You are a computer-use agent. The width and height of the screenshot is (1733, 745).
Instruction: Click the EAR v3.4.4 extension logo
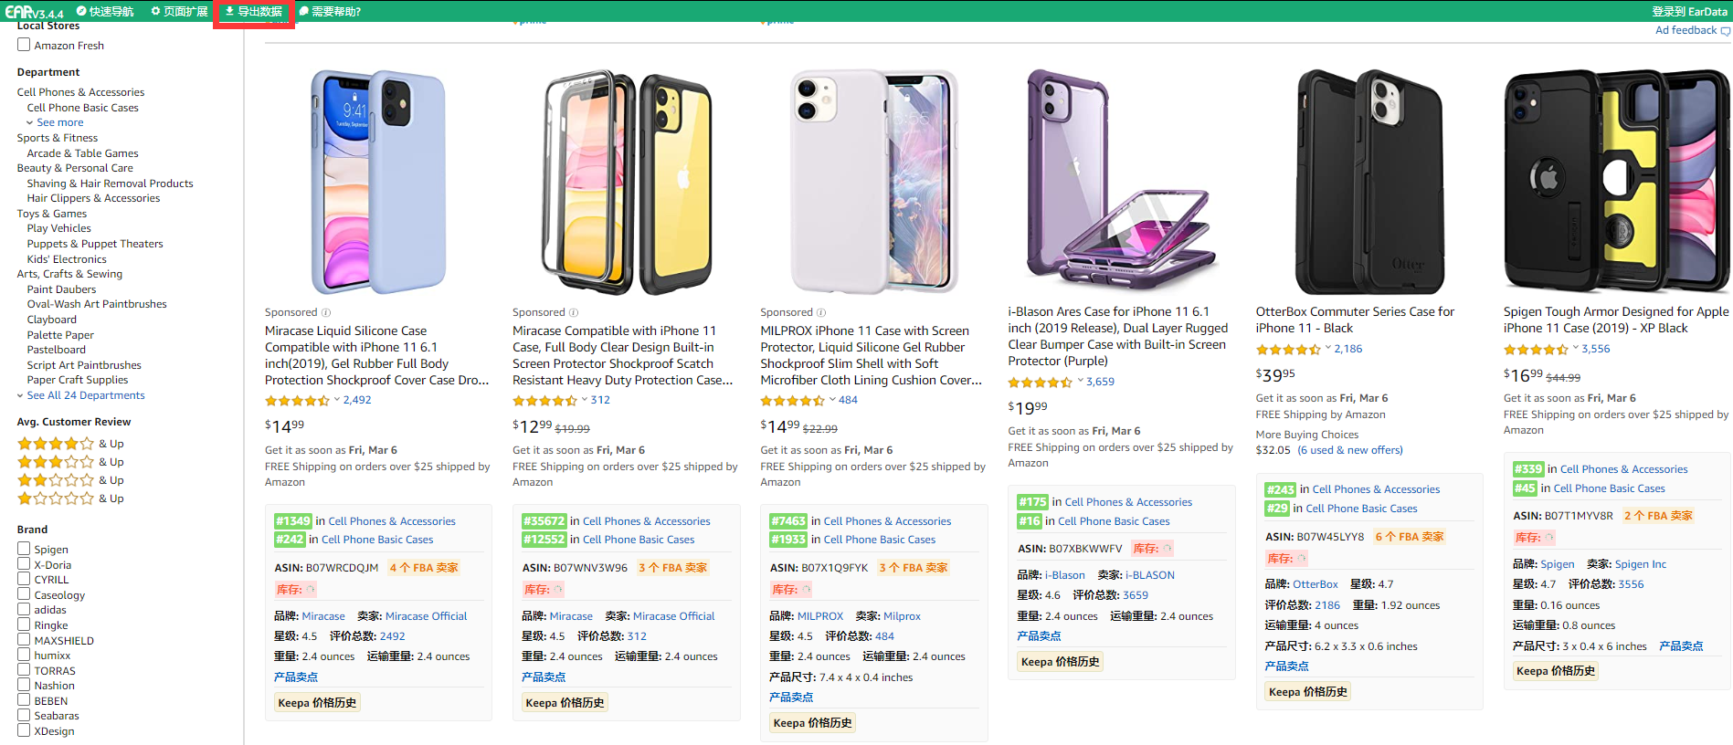tap(34, 12)
